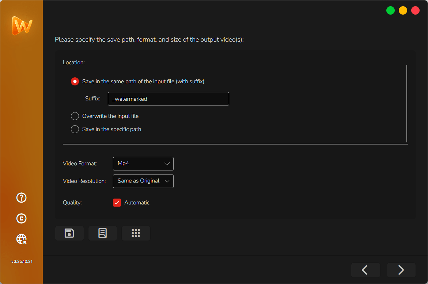The image size is (428, 284).
Task: Select "Save in the same path" radio option
Action: [x=75, y=81]
